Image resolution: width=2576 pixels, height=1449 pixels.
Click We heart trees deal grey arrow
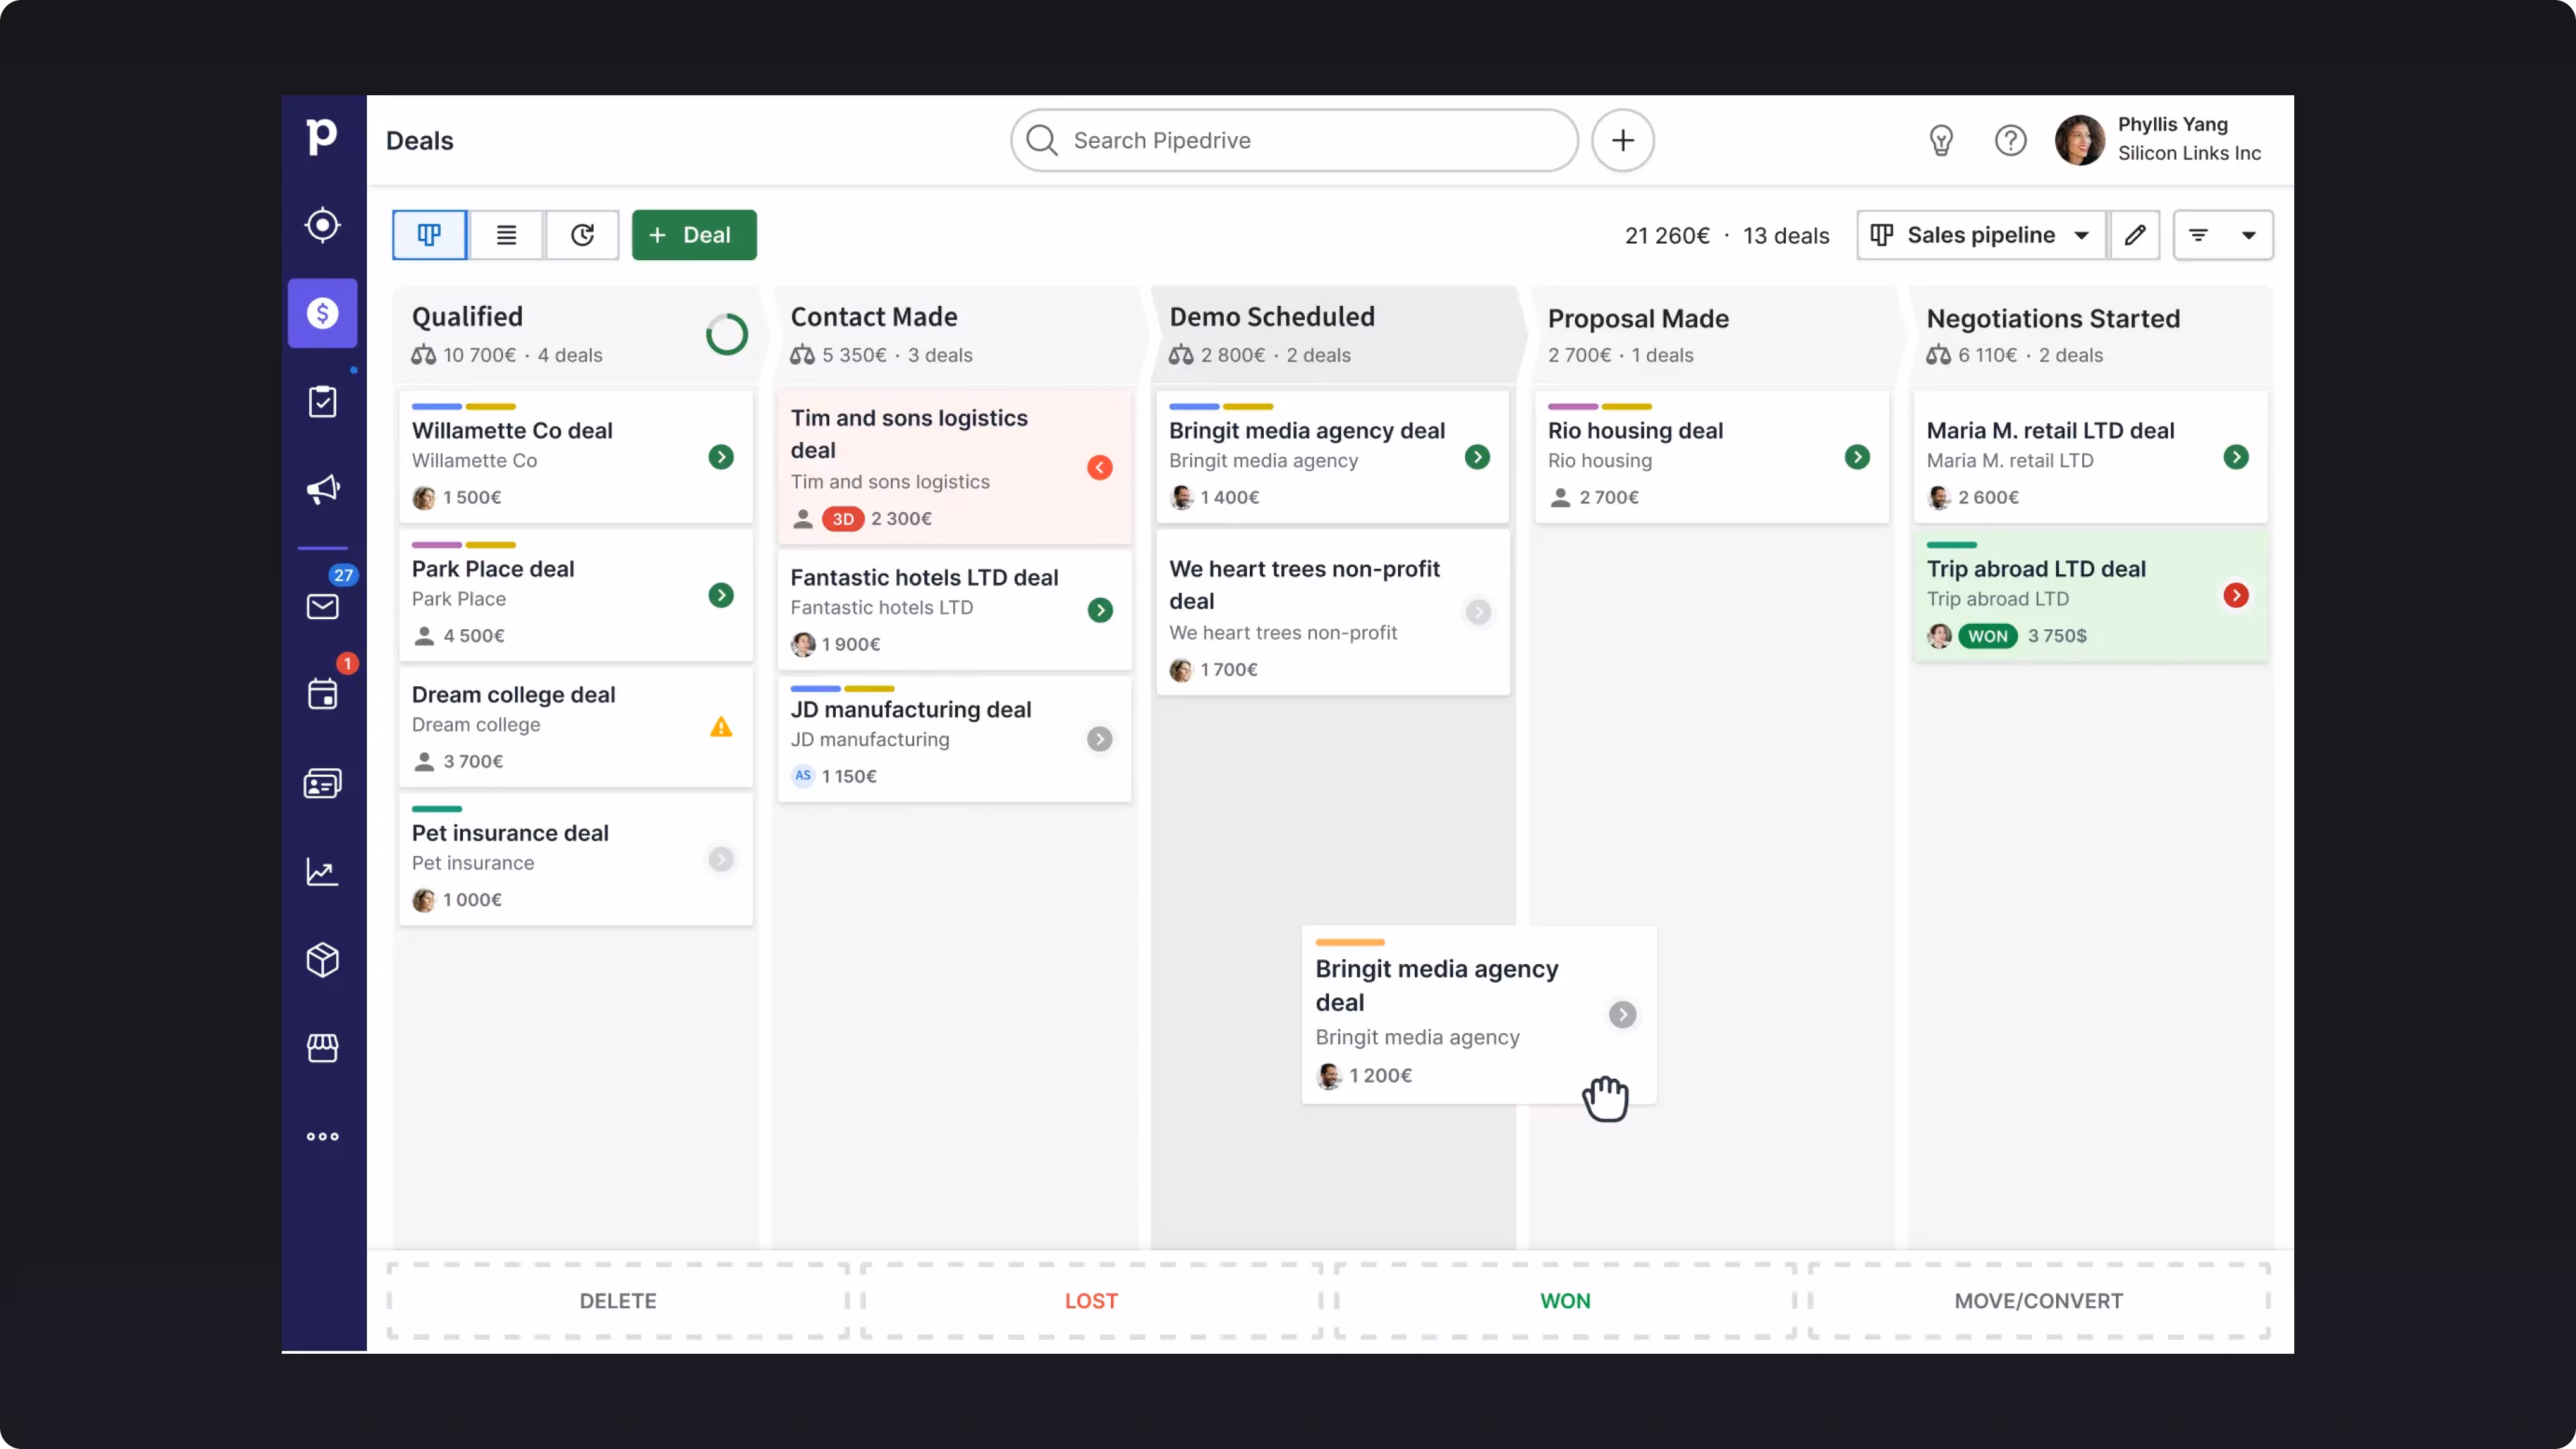coord(1478,612)
